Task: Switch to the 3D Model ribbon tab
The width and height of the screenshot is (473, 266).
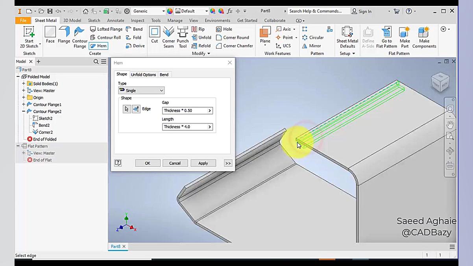Action: (72, 20)
